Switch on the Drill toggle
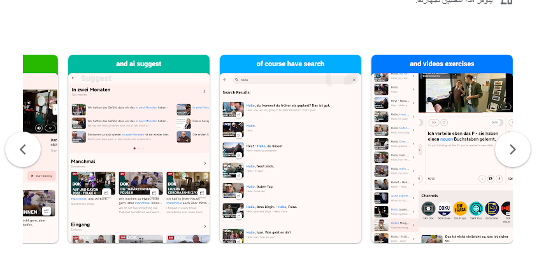553x262 pixels. (496, 123)
